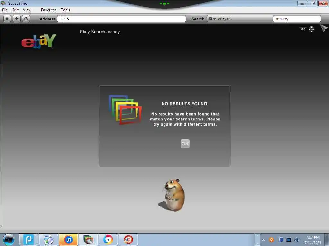Click the monitor display tray icon

pyautogui.click(x=289, y=240)
